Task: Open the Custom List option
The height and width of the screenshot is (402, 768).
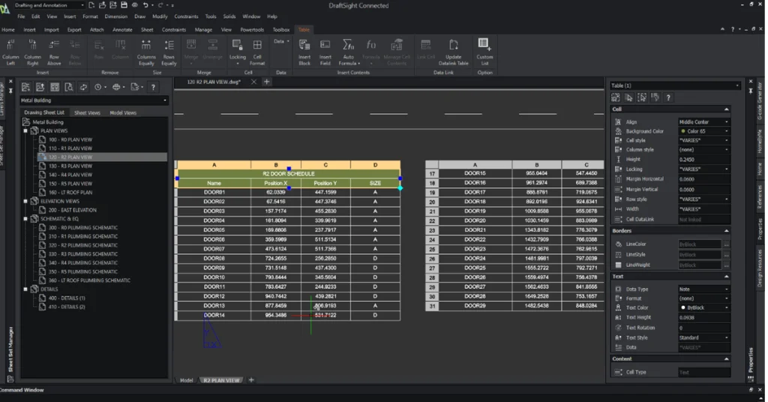Action: [x=484, y=48]
